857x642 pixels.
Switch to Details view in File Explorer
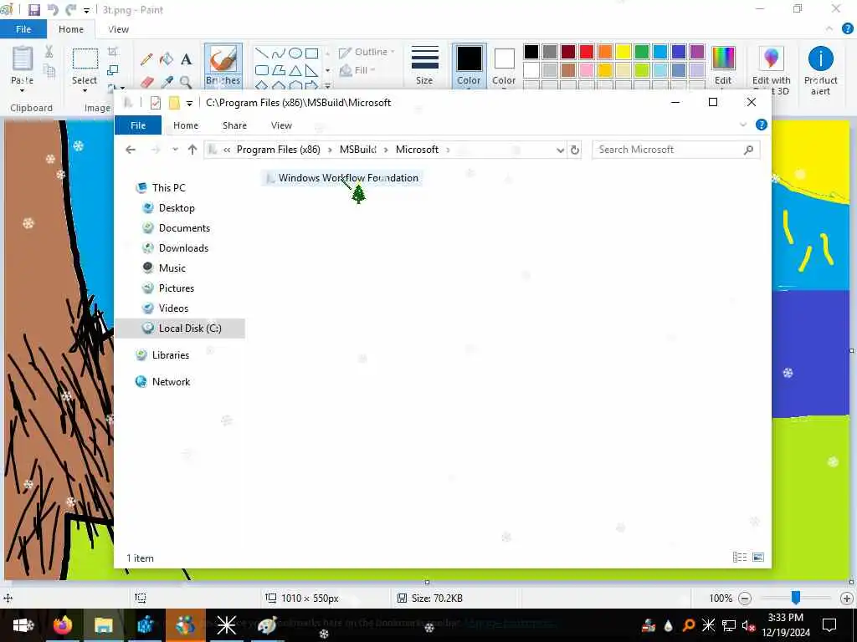[x=740, y=557]
